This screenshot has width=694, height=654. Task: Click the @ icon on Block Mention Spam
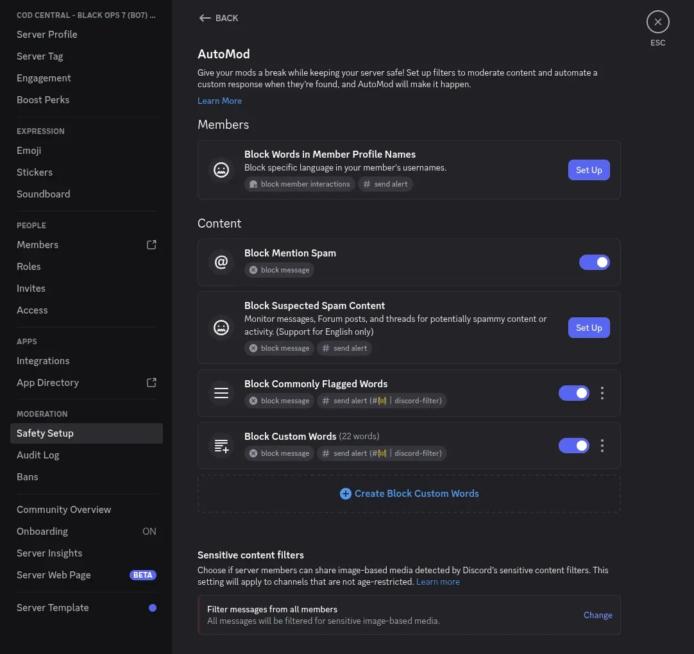tap(221, 262)
